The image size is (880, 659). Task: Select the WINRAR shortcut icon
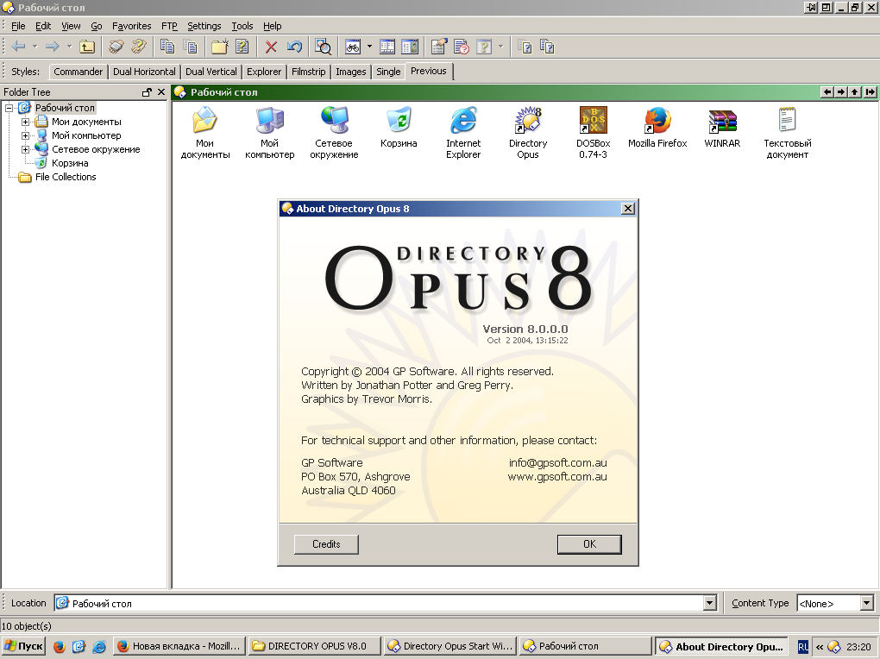(x=722, y=128)
